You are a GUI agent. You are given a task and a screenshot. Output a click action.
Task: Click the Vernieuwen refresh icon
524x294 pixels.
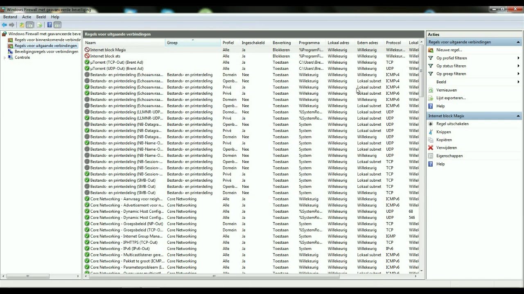click(x=431, y=90)
